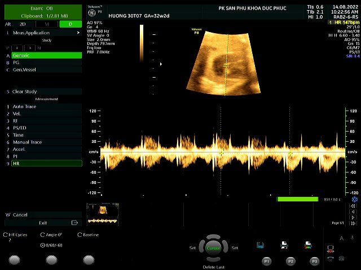The image size is (361, 270).
Task: Click the HR Cycles rotary icon
Action: pyautogui.click(x=5, y=235)
